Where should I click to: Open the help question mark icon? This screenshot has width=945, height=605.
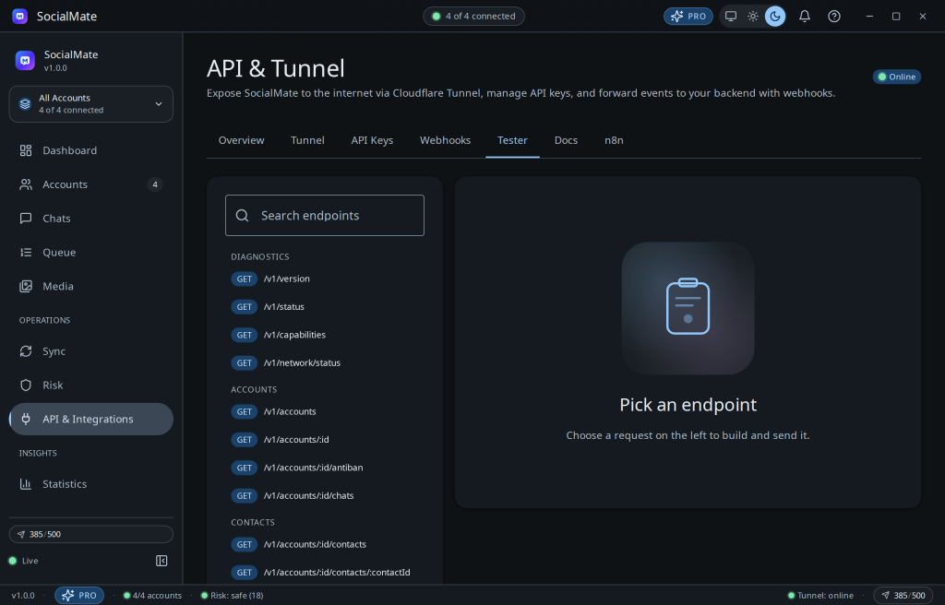(x=834, y=17)
